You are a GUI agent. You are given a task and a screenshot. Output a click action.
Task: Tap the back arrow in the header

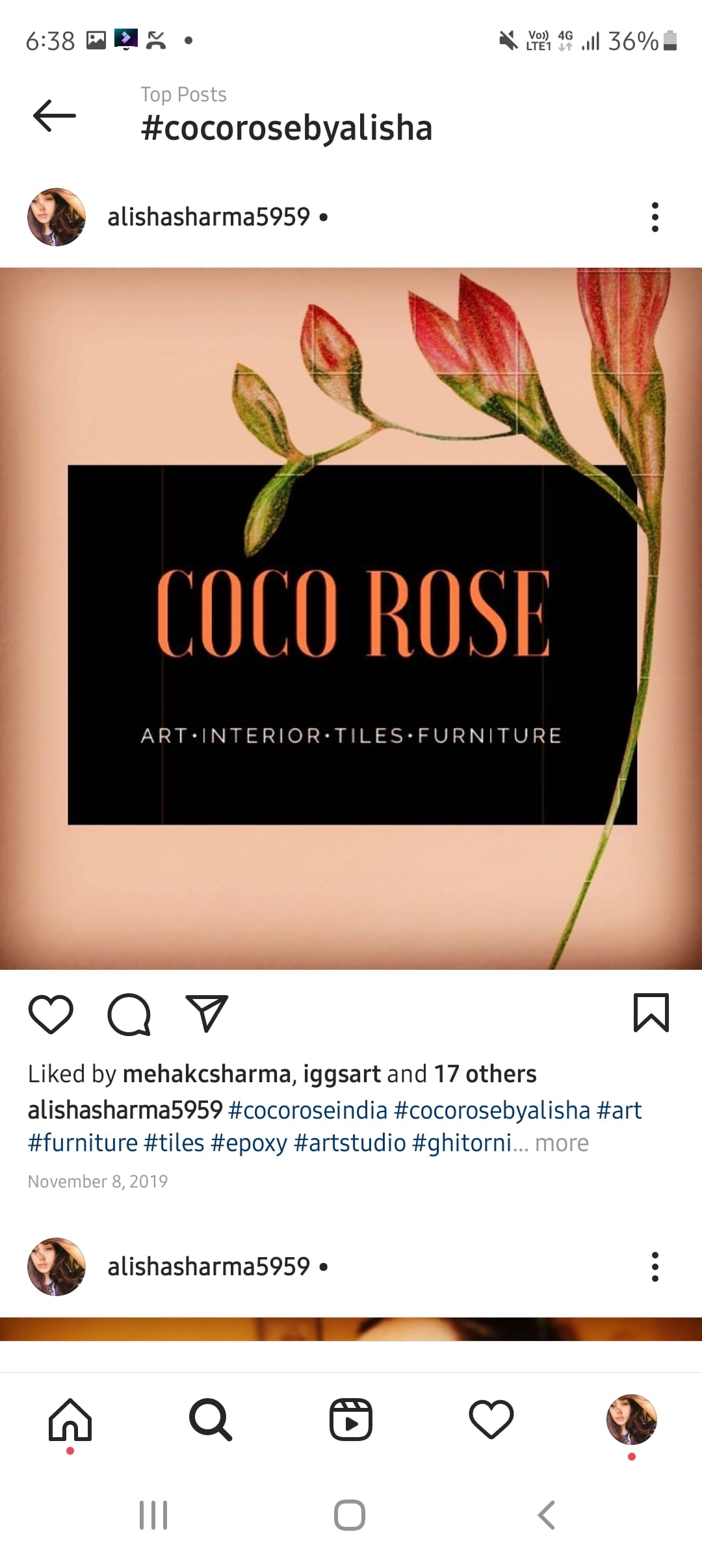coord(55,116)
